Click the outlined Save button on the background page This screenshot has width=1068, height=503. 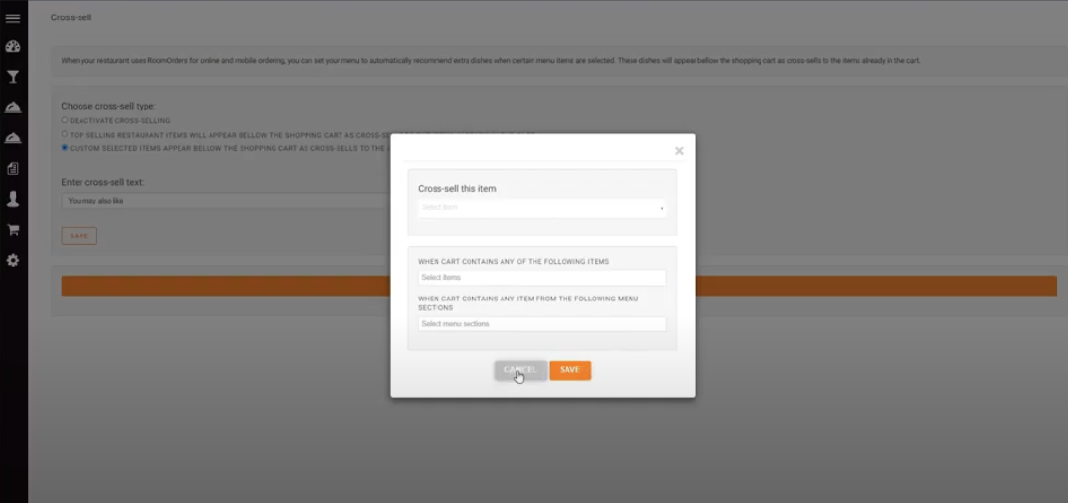[79, 236]
